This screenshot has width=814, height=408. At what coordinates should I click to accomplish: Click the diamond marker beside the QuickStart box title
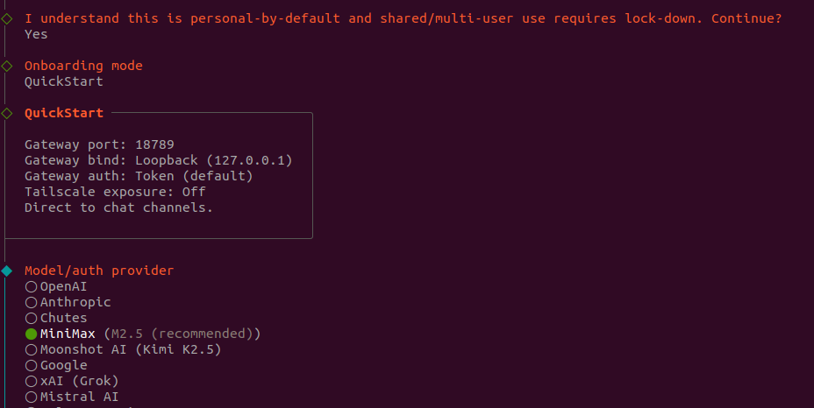pyautogui.click(x=7, y=113)
